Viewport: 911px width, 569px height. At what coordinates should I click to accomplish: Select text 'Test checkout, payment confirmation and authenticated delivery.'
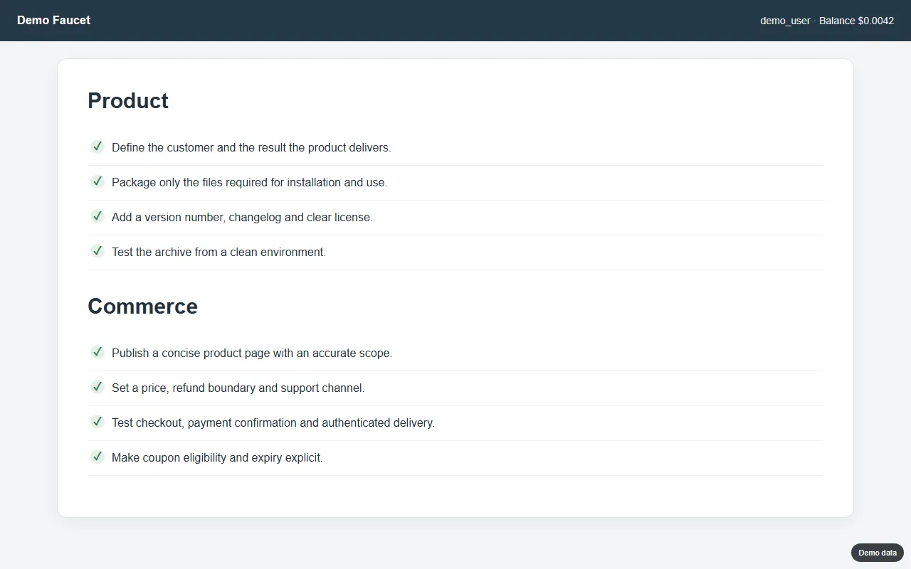pyautogui.click(x=273, y=423)
